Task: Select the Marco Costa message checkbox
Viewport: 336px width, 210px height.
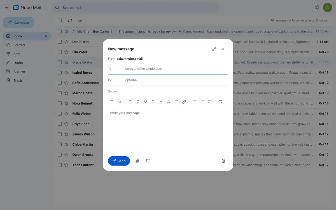Action: (60, 93)
